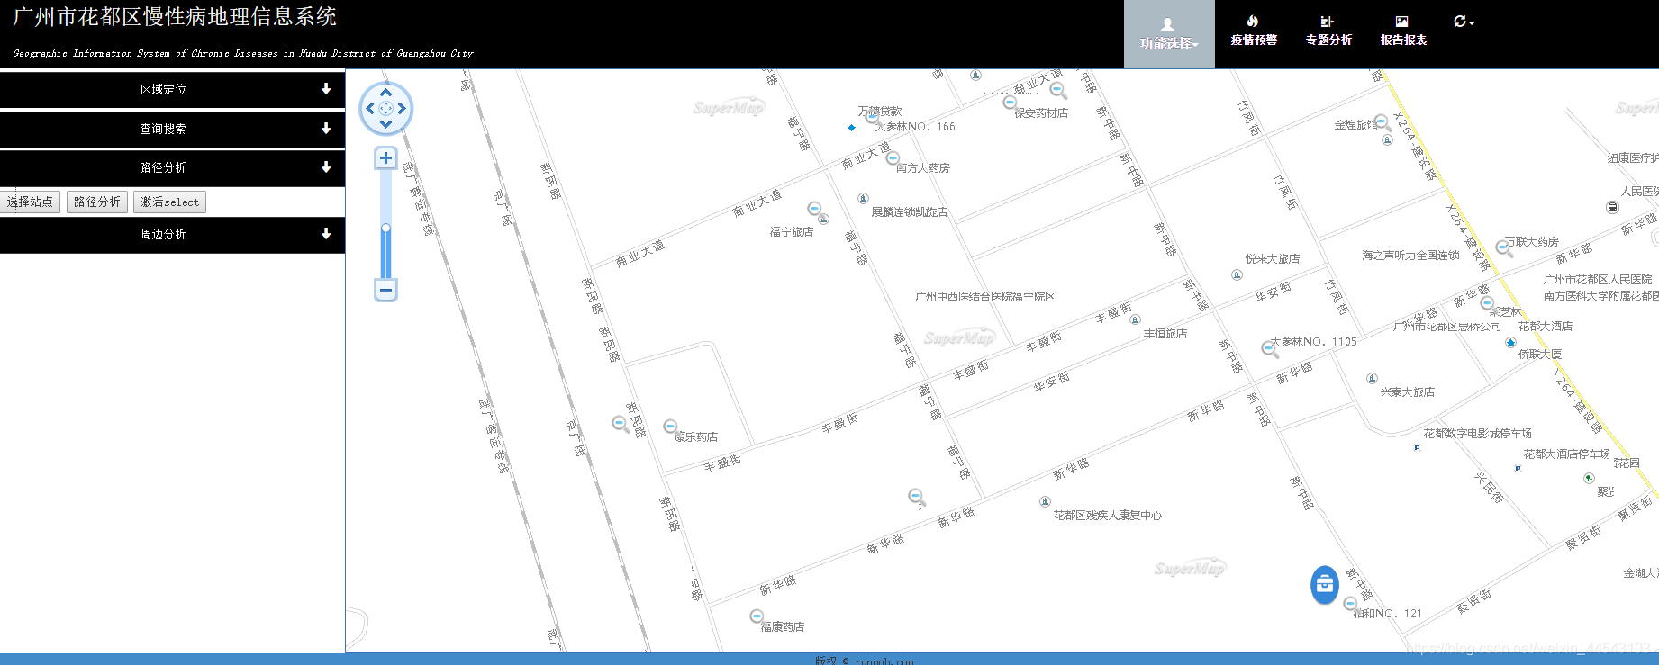
Task: Click the parking icon at 花都大酒店停车场
Action: point(1518,468)
